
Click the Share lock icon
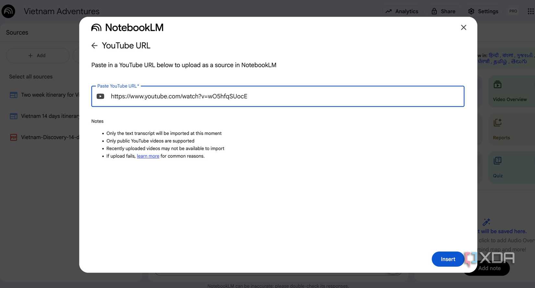click(434, 11)
